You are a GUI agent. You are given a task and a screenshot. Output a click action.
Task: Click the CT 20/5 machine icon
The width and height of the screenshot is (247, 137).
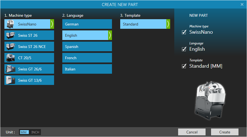pos(10,58)
